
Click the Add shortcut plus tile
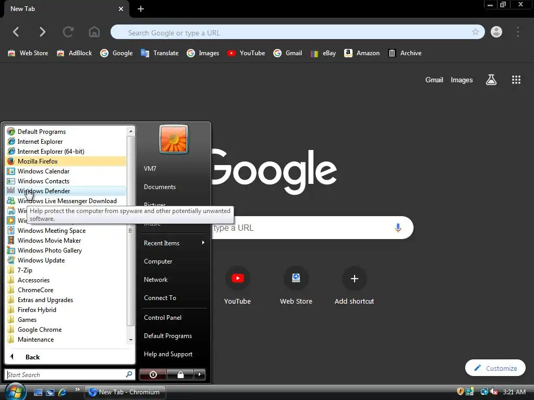pyautogui.click(x=354, y=286)
